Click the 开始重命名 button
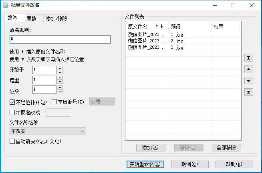This screenshot has width=262, height=173. click(x=145, y=164)
